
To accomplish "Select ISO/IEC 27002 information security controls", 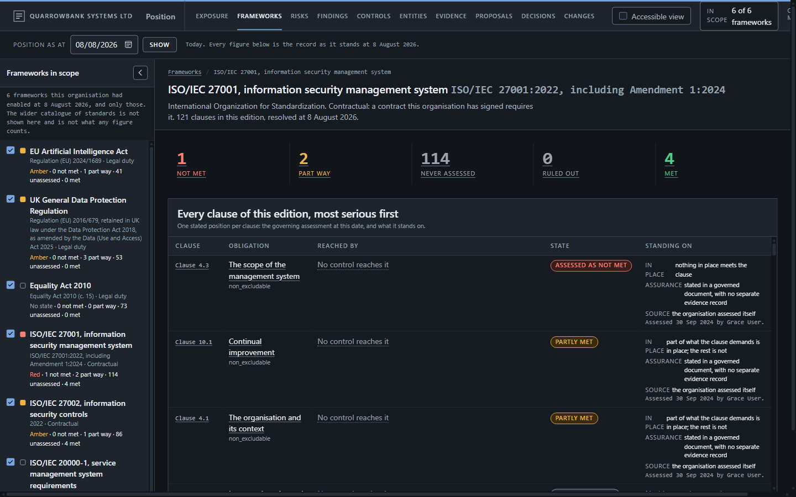I will [x=77, y=409].
